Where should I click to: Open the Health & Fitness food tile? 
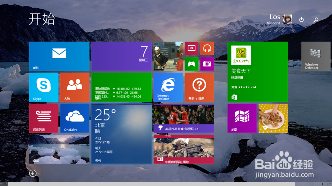(x=273, y=118)
